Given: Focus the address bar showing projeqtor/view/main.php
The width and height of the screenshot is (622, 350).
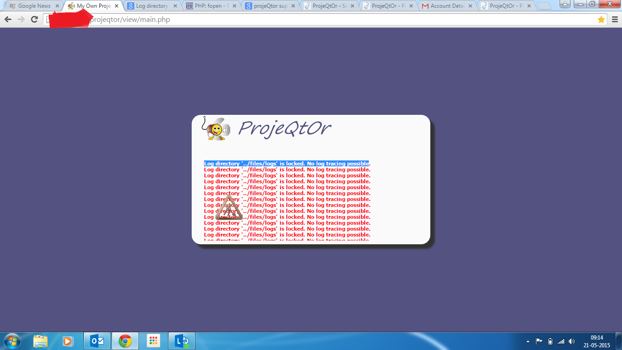Looking at the screenshot, I should click(326, 20).
